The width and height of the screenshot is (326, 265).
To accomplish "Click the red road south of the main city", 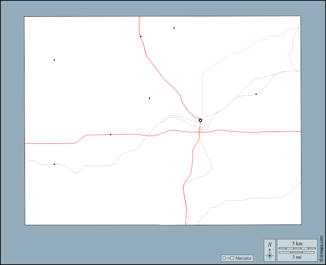I will [x=191, y=167].
